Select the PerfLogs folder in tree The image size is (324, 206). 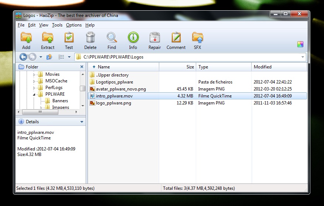tap(54, 88)
